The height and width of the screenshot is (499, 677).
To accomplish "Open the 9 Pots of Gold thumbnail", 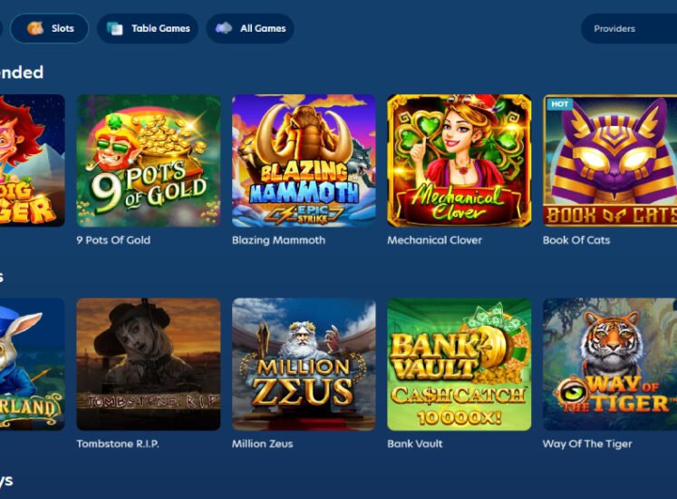I will pos(149,161).
